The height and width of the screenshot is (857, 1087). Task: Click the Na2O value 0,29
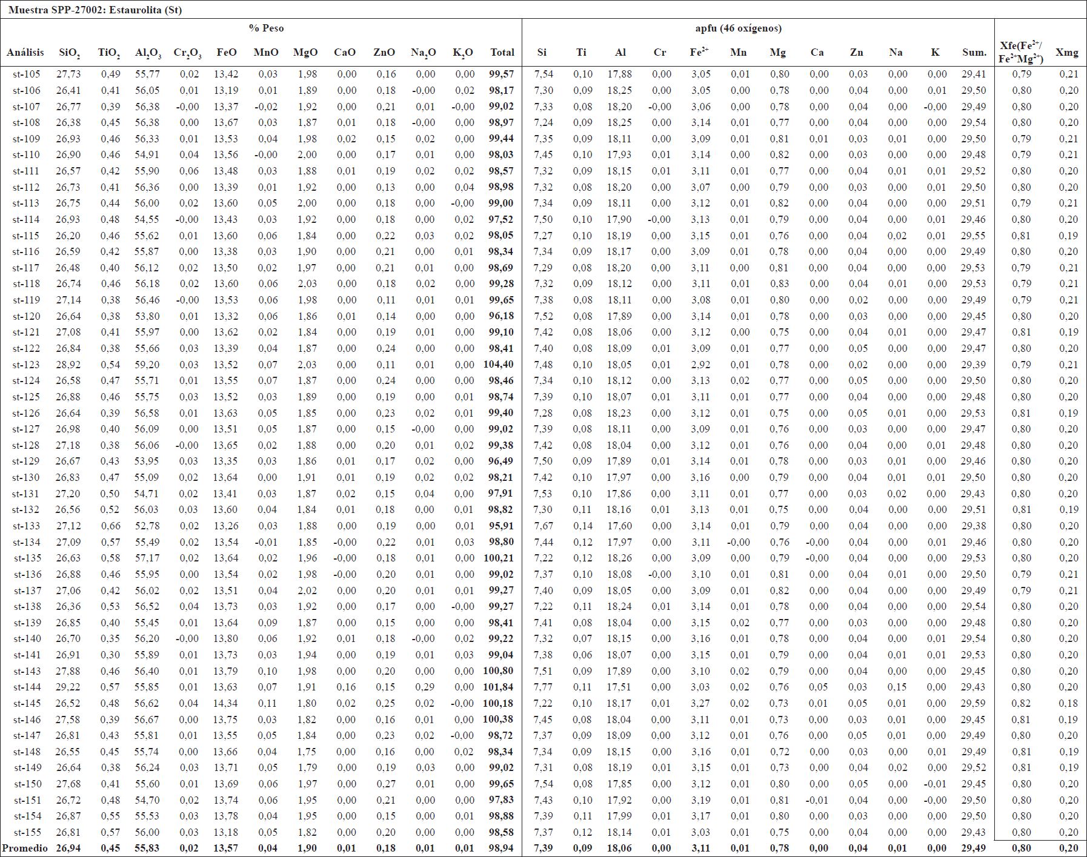pyautogui.click(x=425, y=687)
